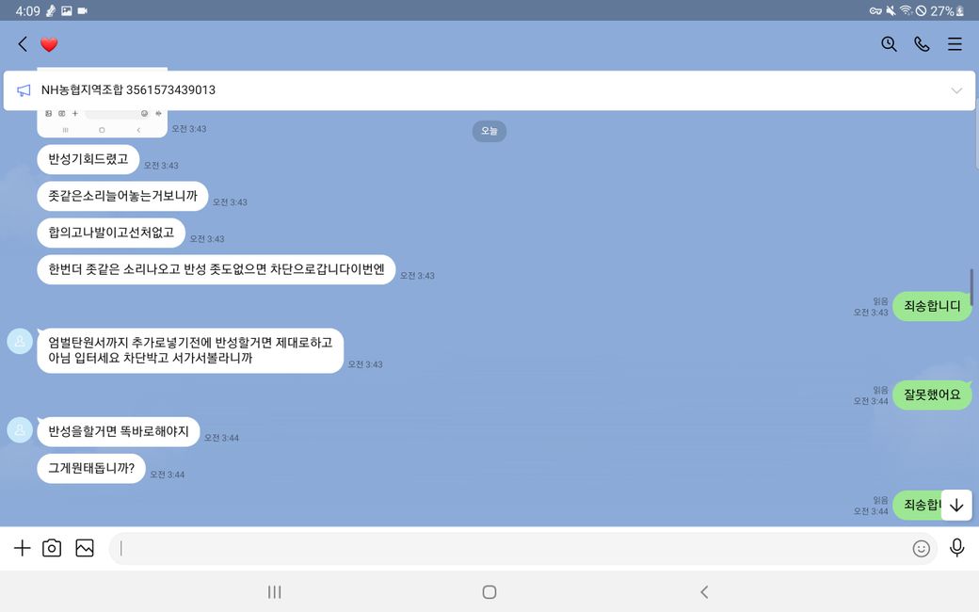Tap the sender's profile avatar

click(20, 341)
